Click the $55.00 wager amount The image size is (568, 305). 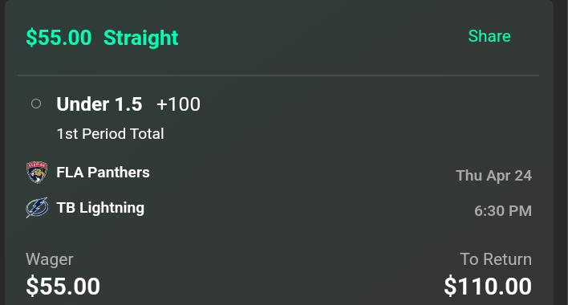(63, 287)
